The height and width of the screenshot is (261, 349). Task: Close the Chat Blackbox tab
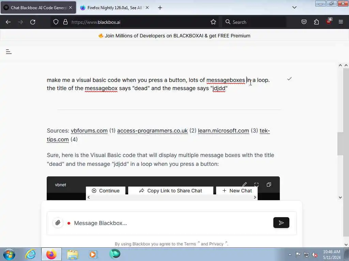click(71, 7)
